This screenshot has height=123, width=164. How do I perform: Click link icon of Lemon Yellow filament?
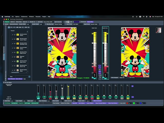coord(13,39)
